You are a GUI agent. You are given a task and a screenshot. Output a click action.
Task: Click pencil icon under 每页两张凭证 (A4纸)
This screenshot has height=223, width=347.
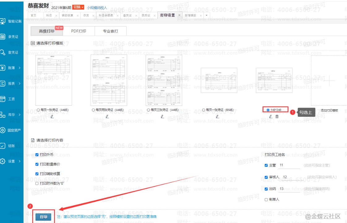107,116
